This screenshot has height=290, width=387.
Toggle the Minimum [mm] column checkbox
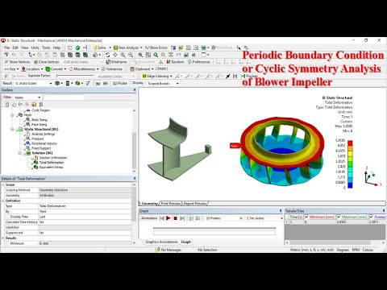[306, 217]
